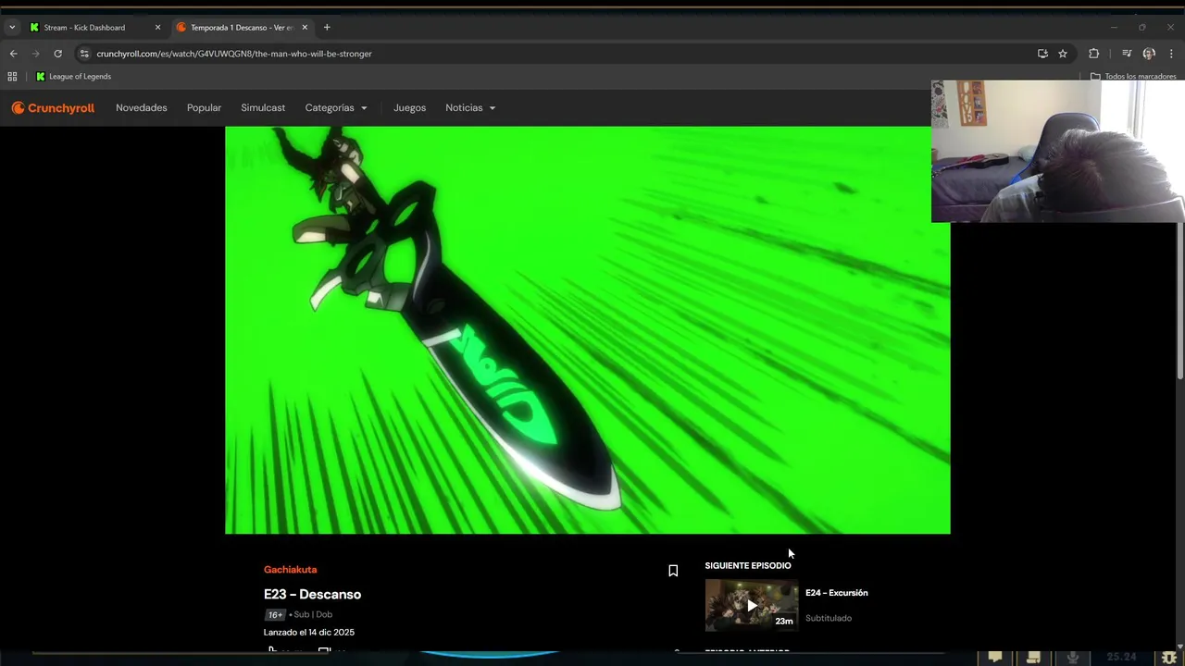
Task: Expand the Categorías dropdown
Action: pos(336,108)
